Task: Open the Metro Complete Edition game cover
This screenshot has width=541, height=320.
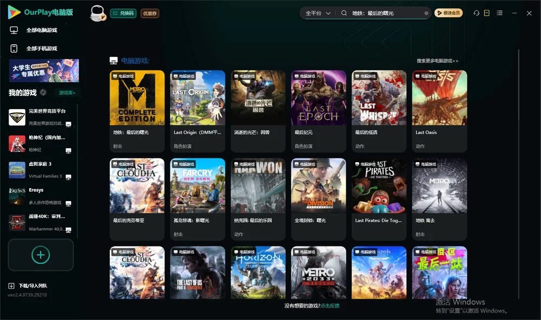Action: pos(137,98)
